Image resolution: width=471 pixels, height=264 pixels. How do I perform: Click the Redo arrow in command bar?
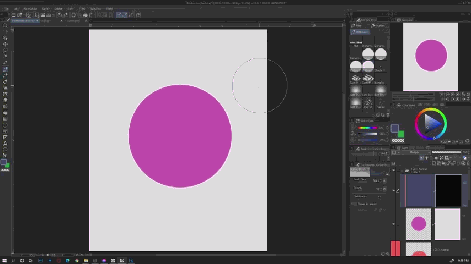[x=66, y=15]
